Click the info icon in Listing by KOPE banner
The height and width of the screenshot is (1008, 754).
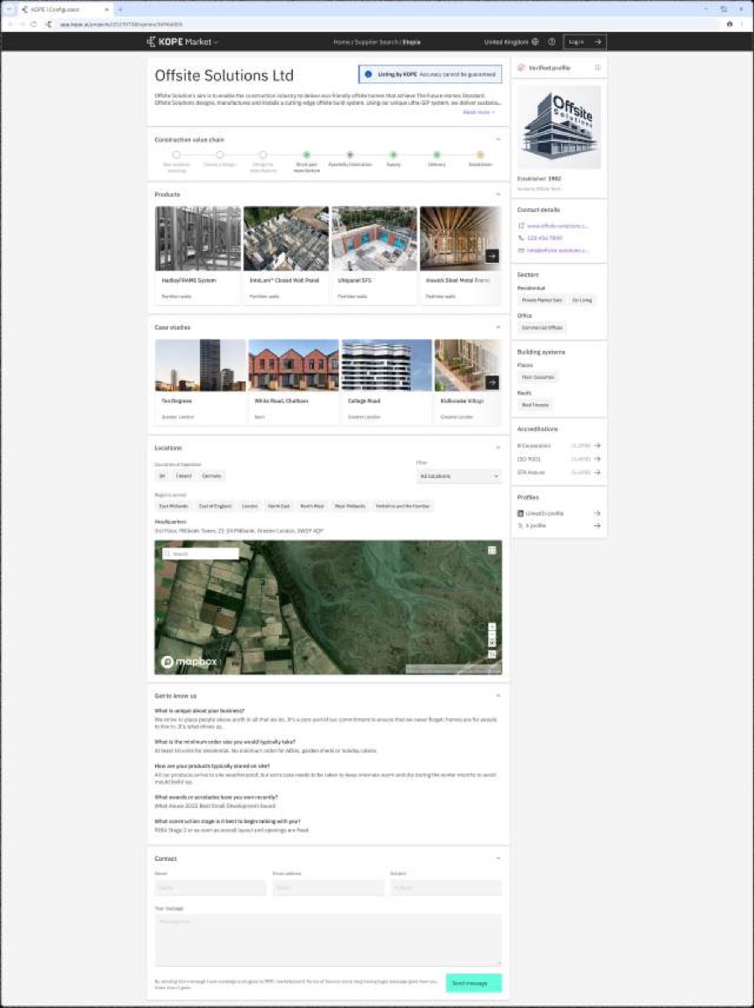pyautogui.click(x=368, y=75)
